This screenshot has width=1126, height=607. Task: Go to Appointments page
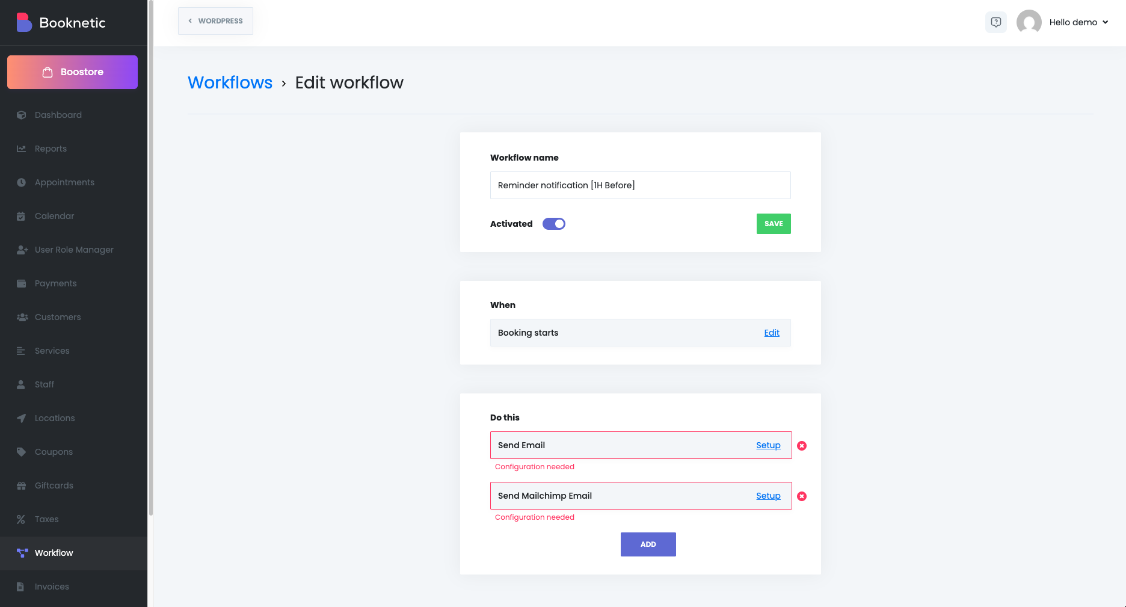click(x=73, y=182)
